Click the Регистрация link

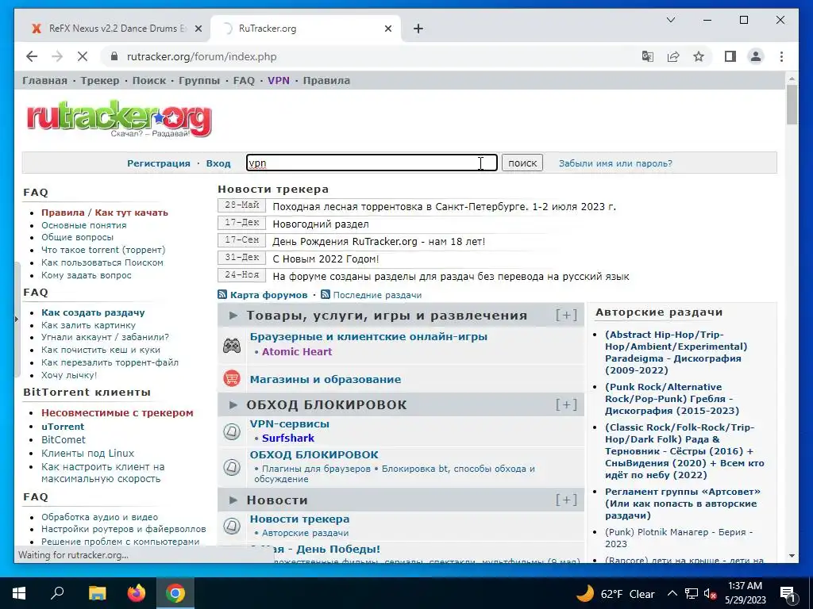pyautogui.click(x=159, y=163)
